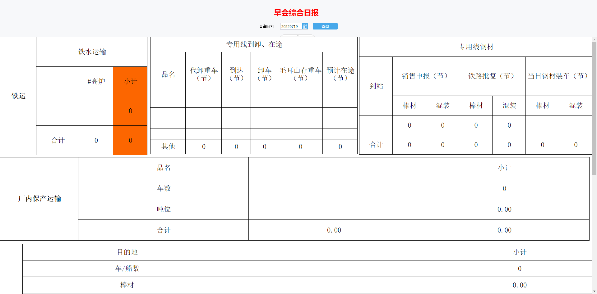Click the 品名 header in 专用线到卸 table
The height and width of the screenshot is (294, 597).
168,75
